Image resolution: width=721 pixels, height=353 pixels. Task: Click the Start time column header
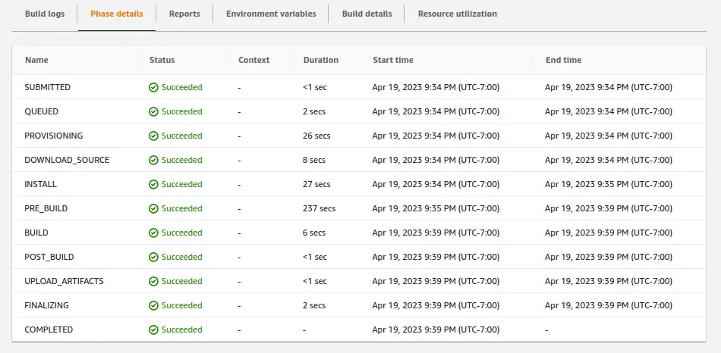coord(392,60)
